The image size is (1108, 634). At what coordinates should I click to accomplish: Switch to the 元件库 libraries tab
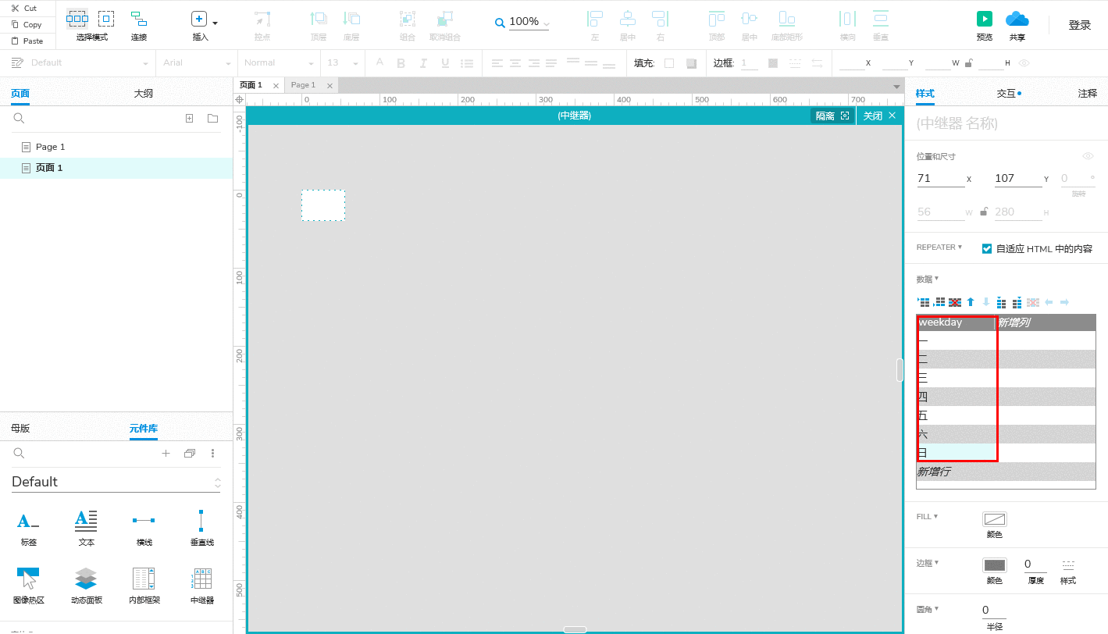click(x=144, y=429)
